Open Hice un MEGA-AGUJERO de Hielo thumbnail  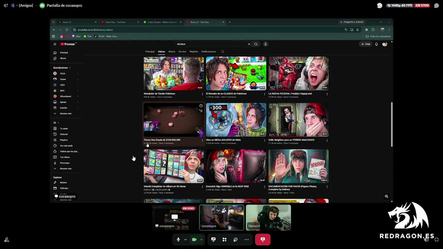(x=236, y=120)
